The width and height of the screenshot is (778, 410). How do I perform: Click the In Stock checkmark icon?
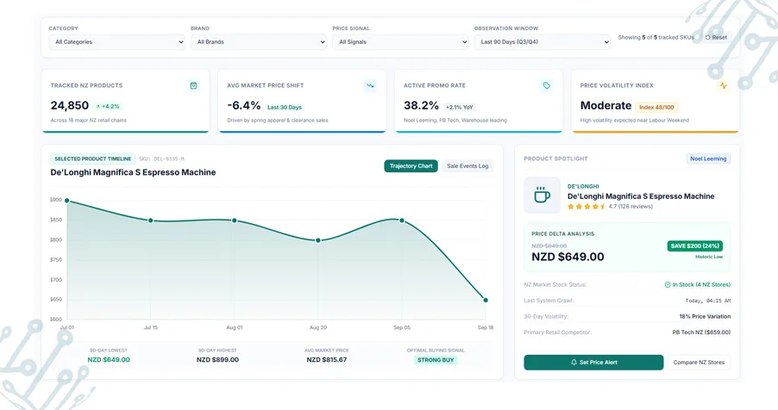pyautogui.click(x=668, y=284)
